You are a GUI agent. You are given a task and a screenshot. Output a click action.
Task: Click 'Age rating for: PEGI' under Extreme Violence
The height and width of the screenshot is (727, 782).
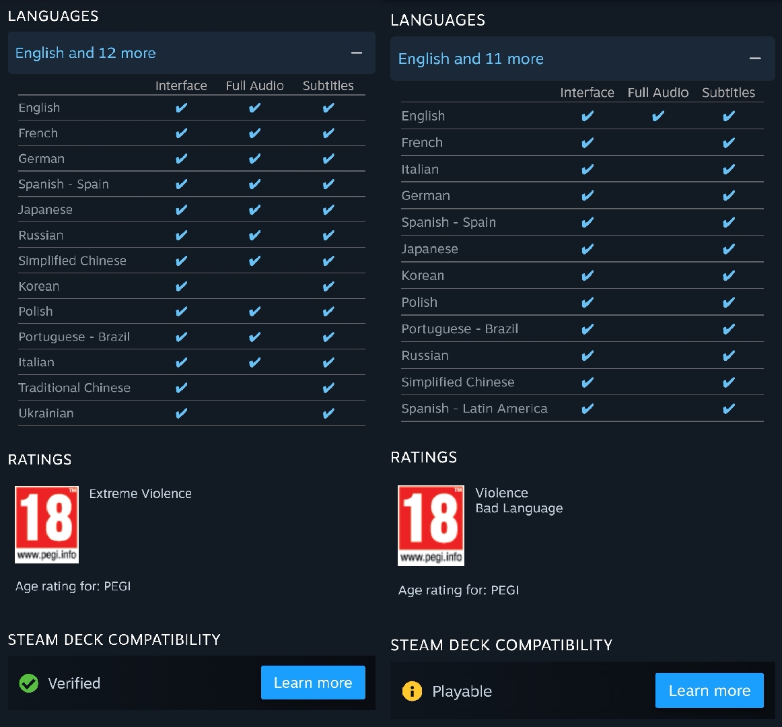click(x=73, y=586)
